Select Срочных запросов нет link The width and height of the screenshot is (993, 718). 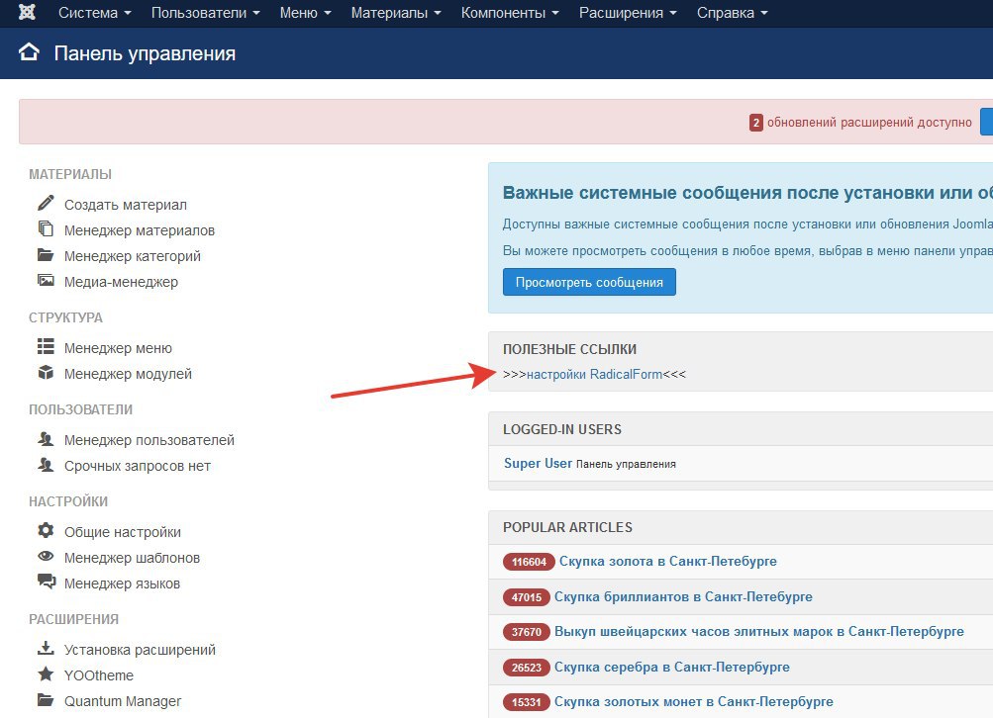tap(138, 466)
